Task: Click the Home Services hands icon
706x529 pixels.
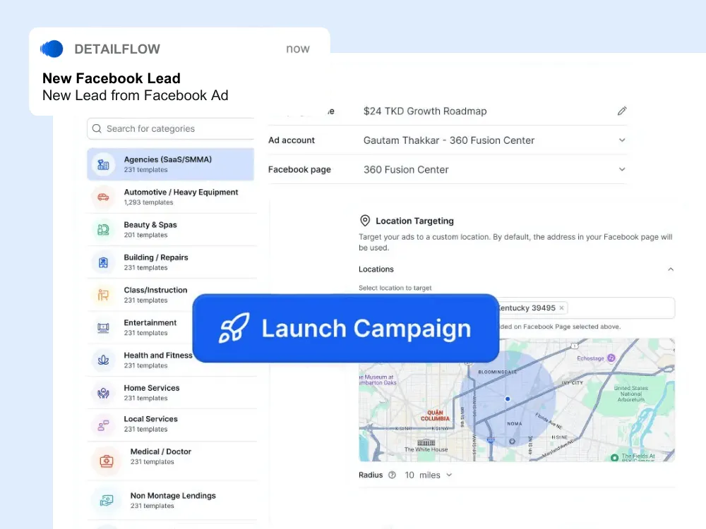Action: click(103, 393)
